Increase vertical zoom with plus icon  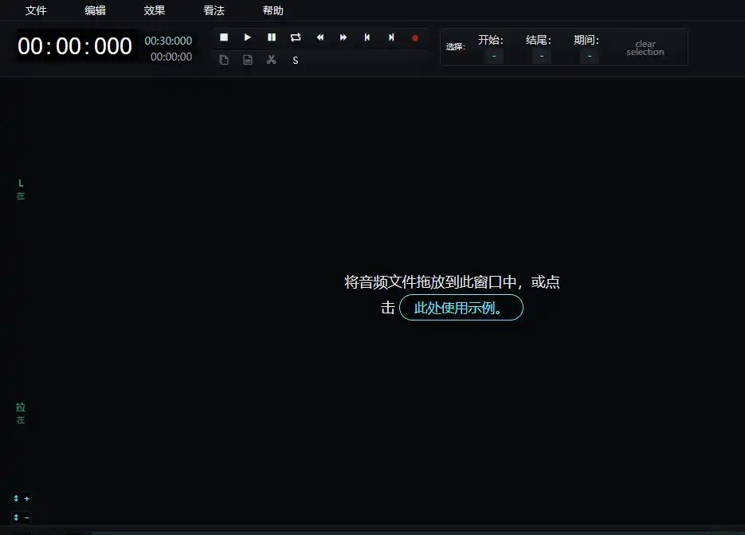point(22,498)
